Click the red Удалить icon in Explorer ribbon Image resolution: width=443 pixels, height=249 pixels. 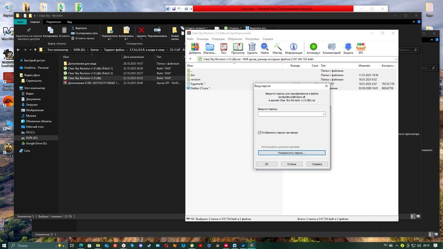141,31
